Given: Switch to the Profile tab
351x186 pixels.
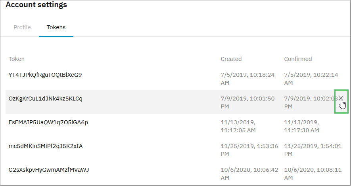Looking at the screenshot, I should [22, 27].
